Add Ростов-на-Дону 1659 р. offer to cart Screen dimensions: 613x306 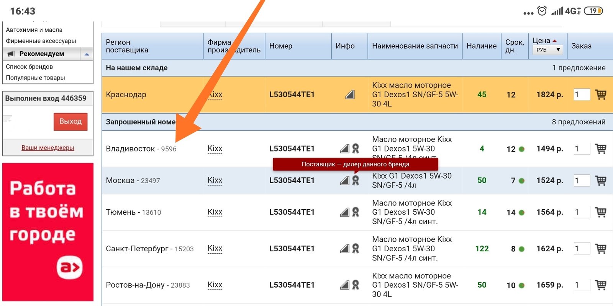[600, 285]
